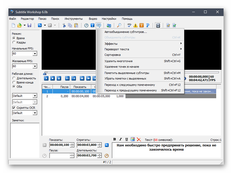Open the magnifier Search tool
This screenshot has width=232, height=173.
[x=119, y=26]
